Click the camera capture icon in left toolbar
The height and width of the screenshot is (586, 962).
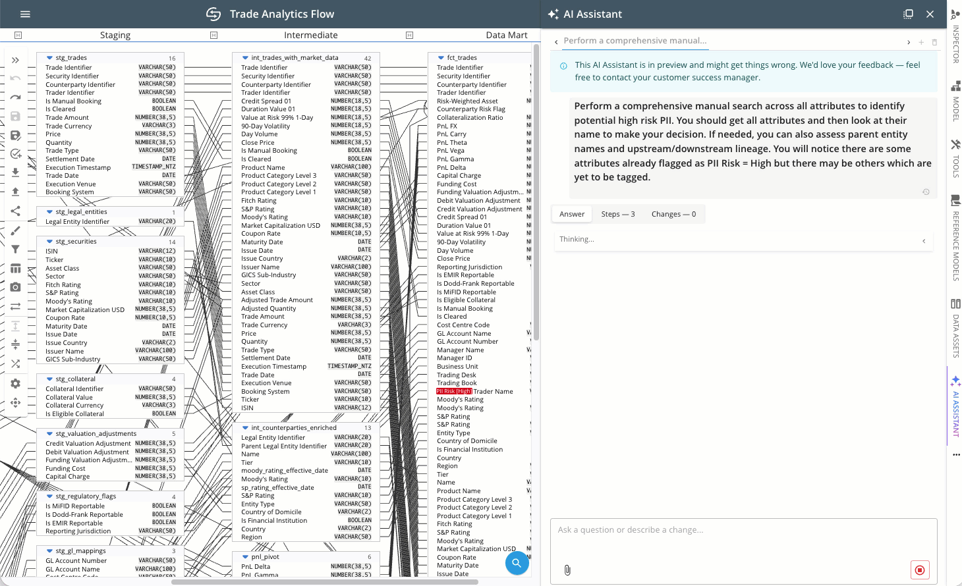tap(15, 286)
